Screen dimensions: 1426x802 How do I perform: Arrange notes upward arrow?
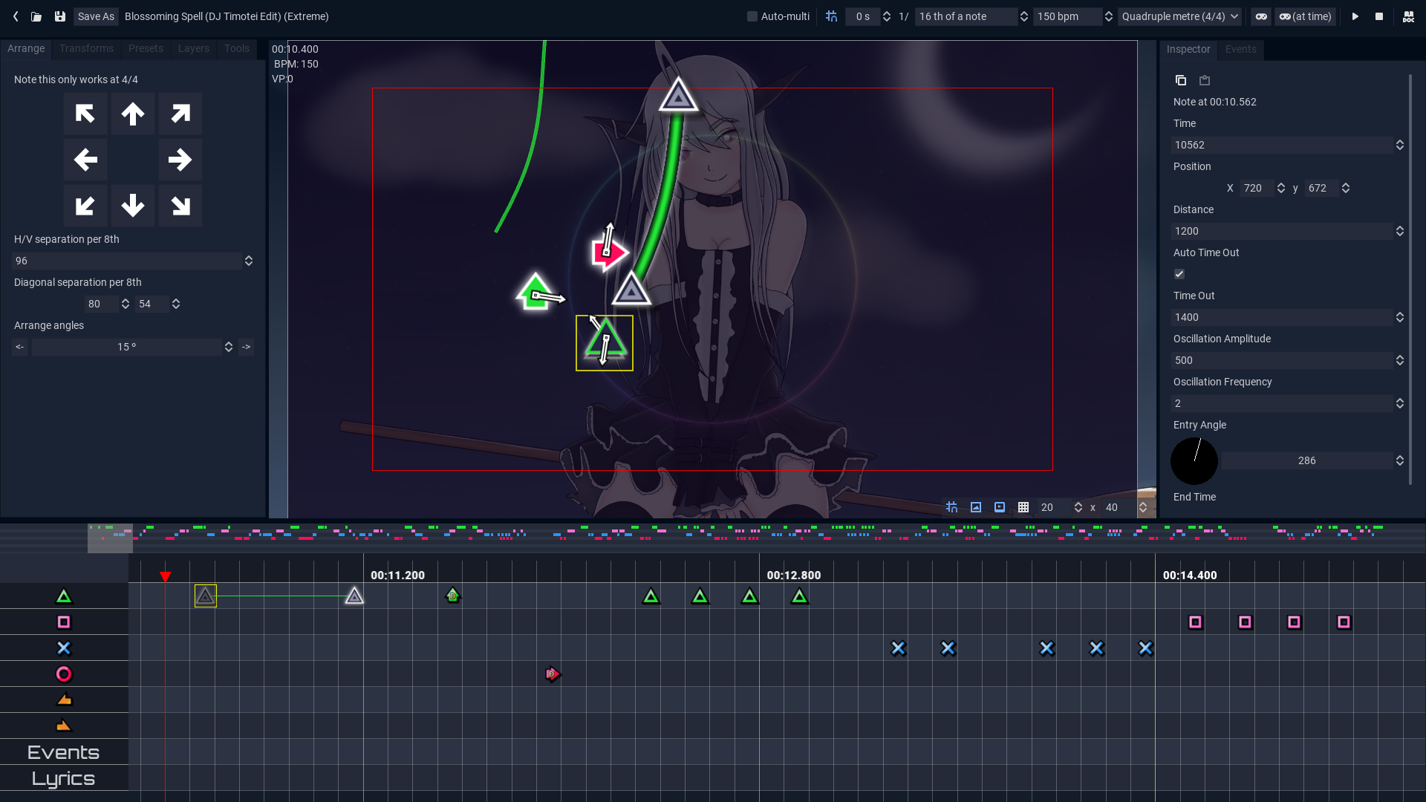coord(133,114)
